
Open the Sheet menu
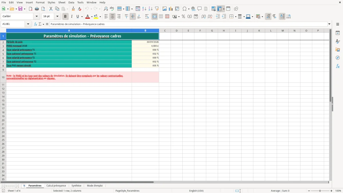coord(62,2)
